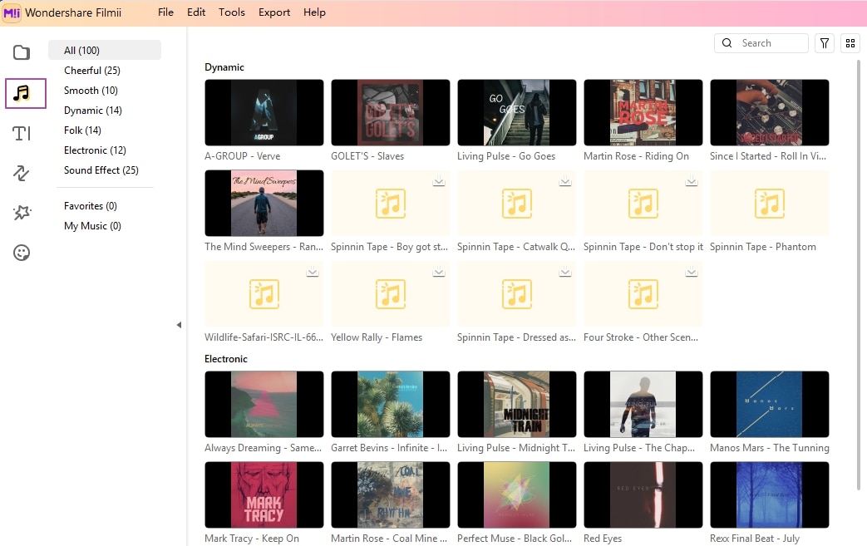This screenshot has height=546, width=867.
Task: Click the filter funnel icon
Action: click(x=824, y=43)
